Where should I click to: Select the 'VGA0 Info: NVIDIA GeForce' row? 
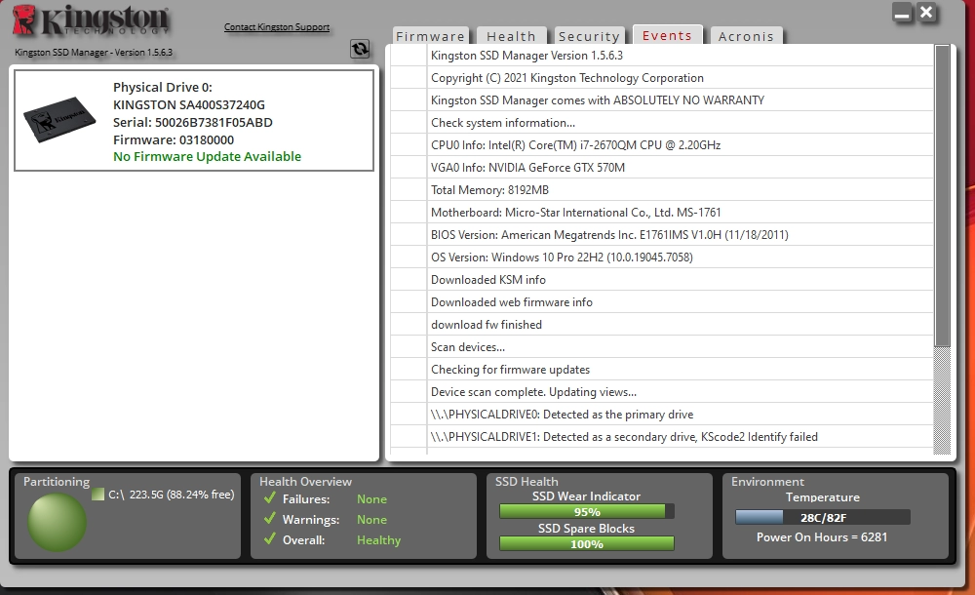click(x=662, y=168)
